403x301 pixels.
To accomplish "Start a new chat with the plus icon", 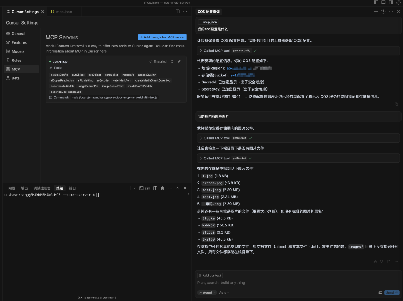I will pos(376,12).
